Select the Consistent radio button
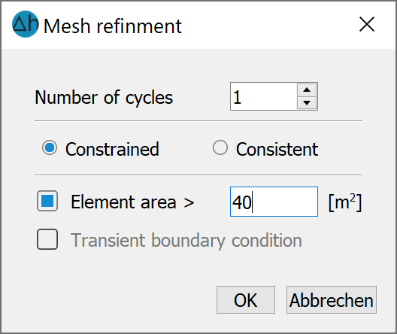This screenshot has height=334, width=397. [220, 147]
